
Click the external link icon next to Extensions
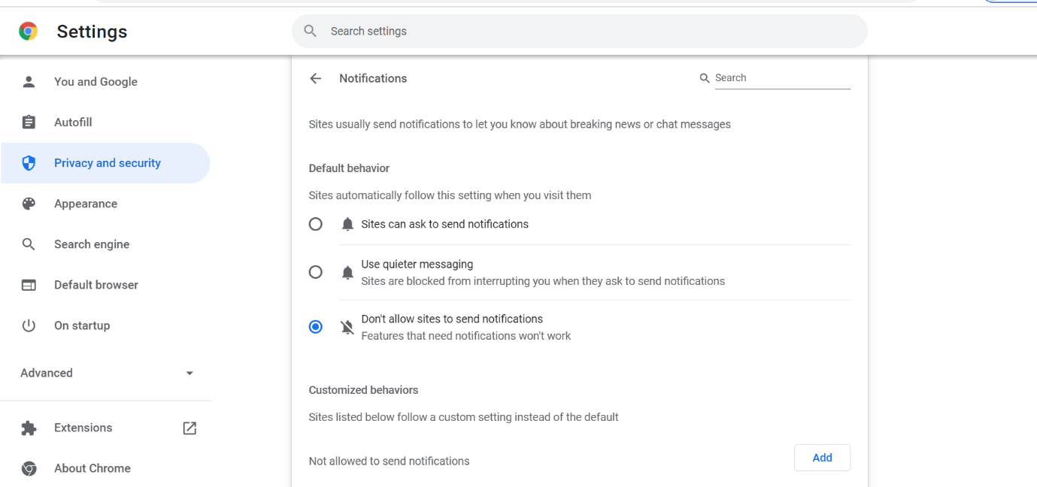tap(189, 428)
